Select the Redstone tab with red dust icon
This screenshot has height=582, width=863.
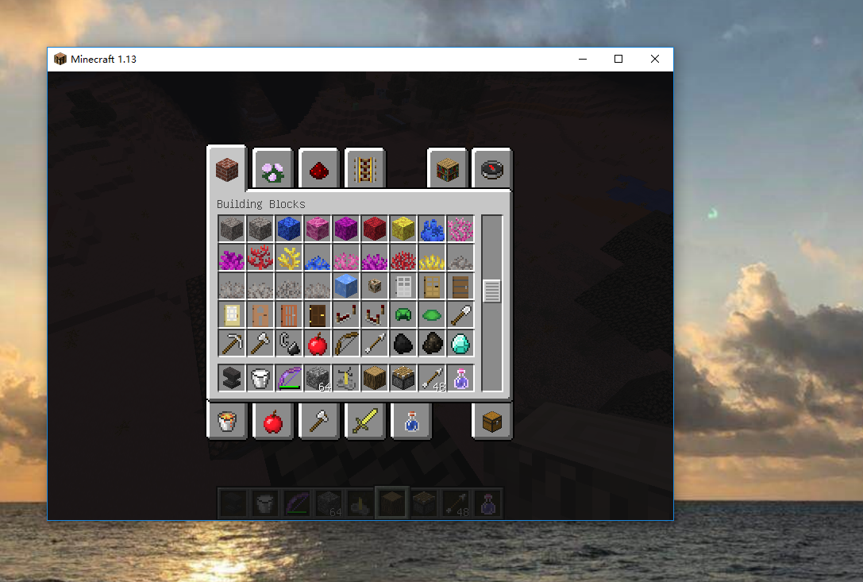coord(319,168)
